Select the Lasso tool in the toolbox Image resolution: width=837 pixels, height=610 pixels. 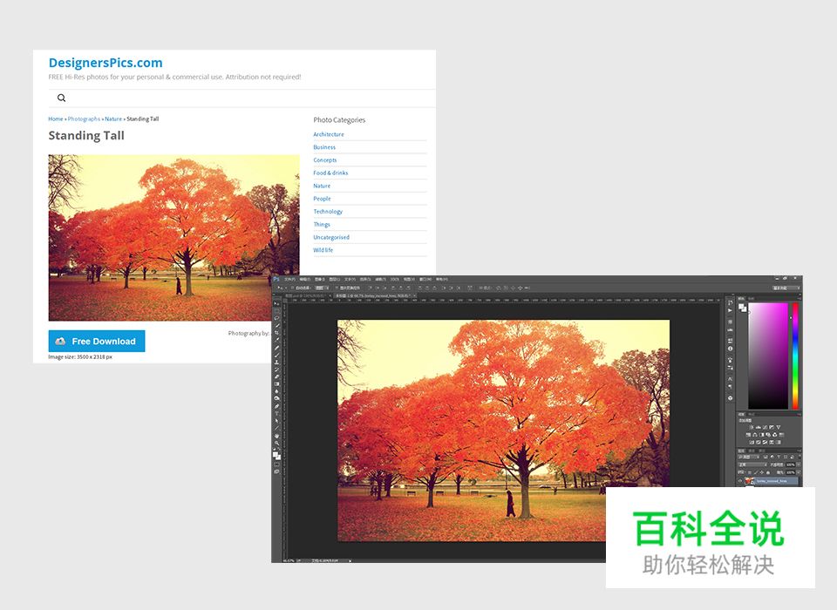277,318
